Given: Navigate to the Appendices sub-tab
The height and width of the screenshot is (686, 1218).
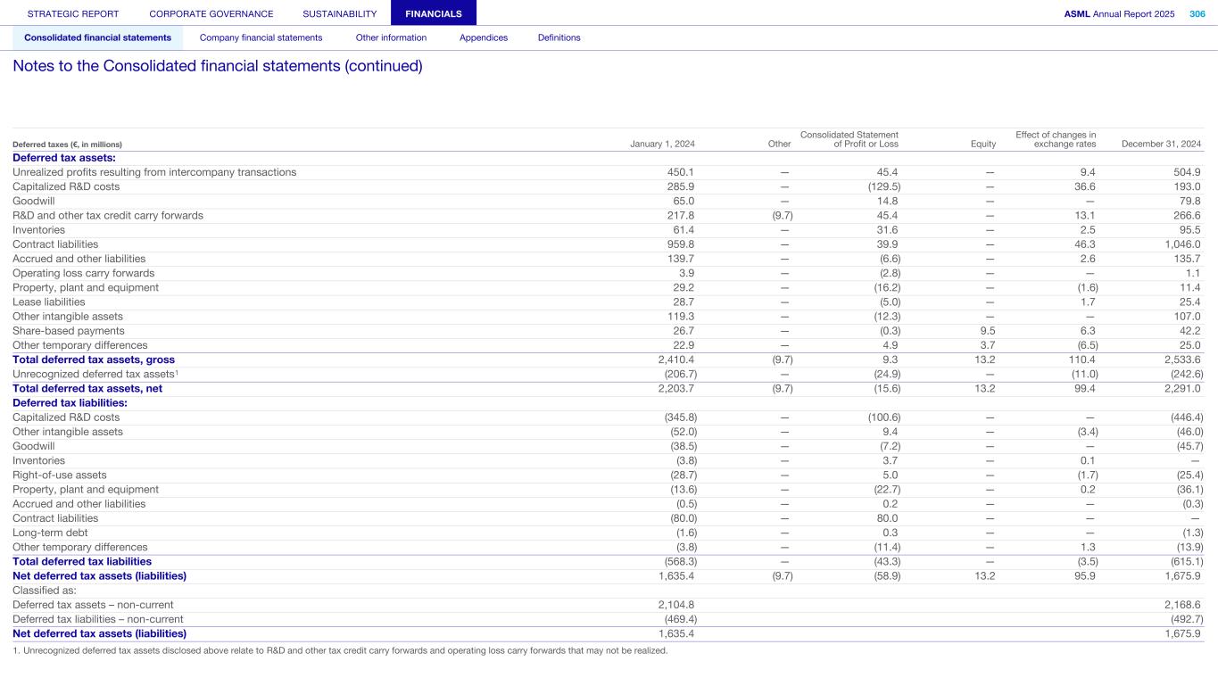Looking at the screenshot, I should click(483, 37).
